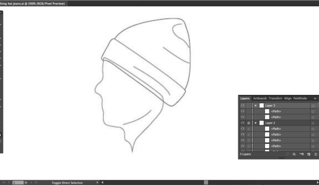The height and width of the screenshot is (185, 319).
Task: Switch to the Align tab
Action: (x=288, y=98)
